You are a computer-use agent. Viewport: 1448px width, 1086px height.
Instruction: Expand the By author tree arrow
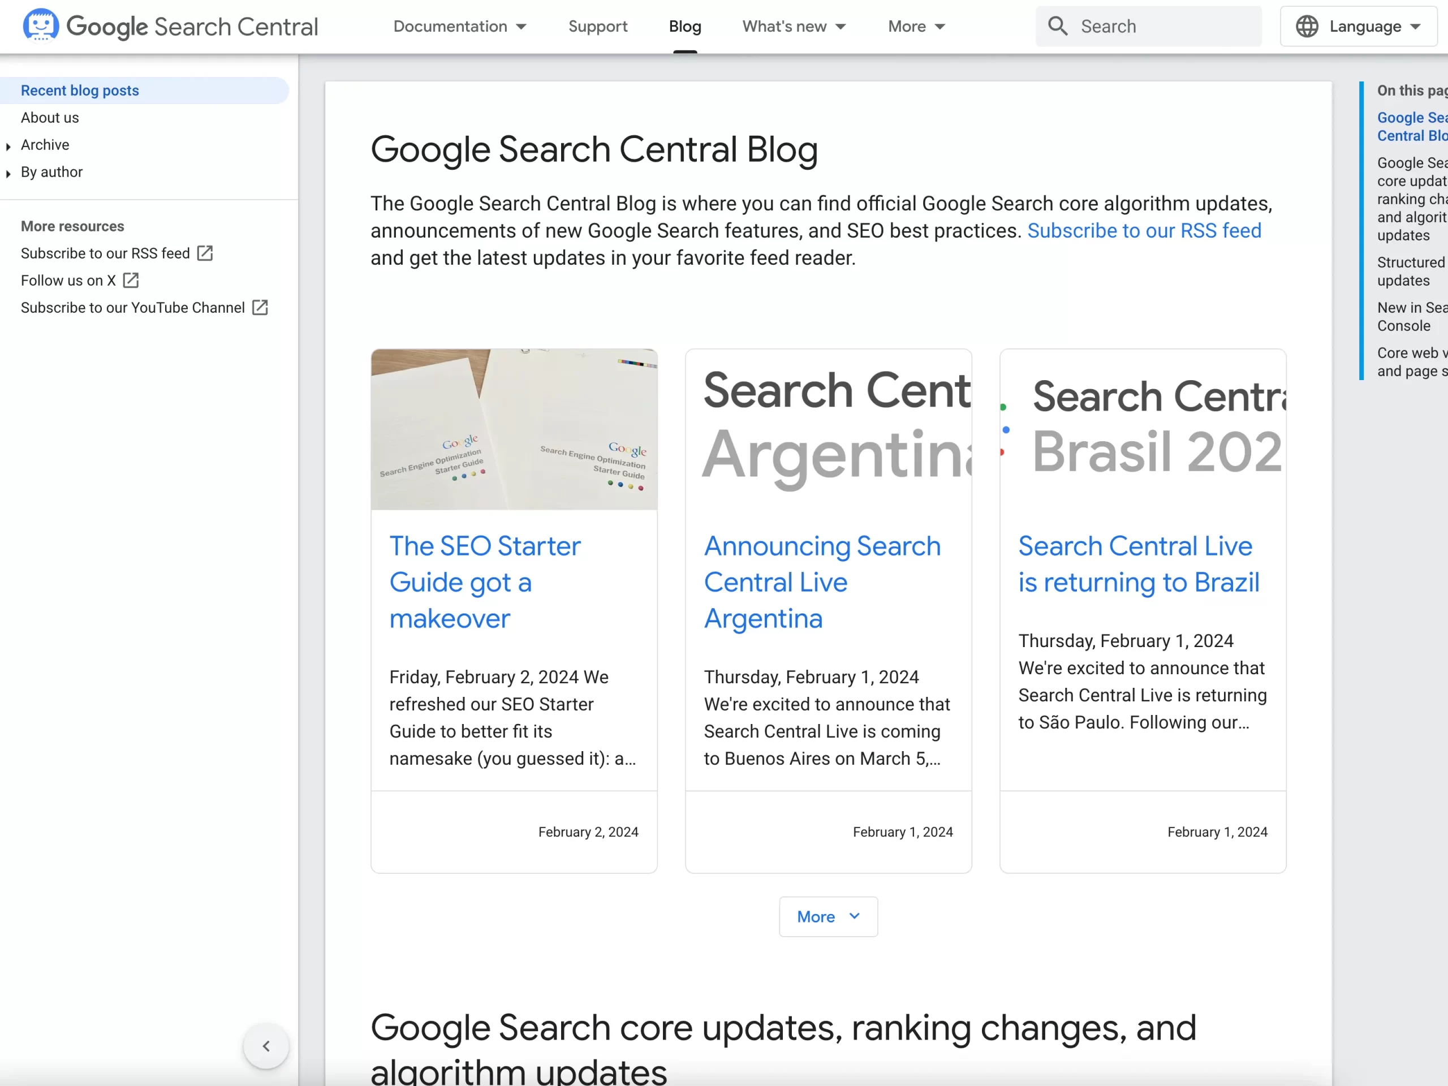tap(8, 174)
